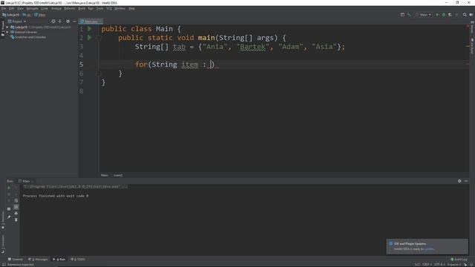
Task: Click Main breadcrumb in navigation bar
Action: (x=40, y=15)
